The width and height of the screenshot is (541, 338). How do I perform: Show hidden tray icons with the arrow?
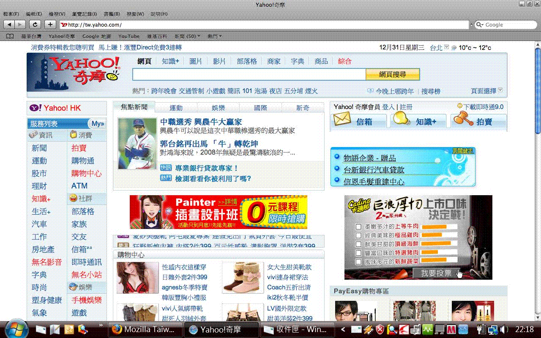tap(343, 330)
